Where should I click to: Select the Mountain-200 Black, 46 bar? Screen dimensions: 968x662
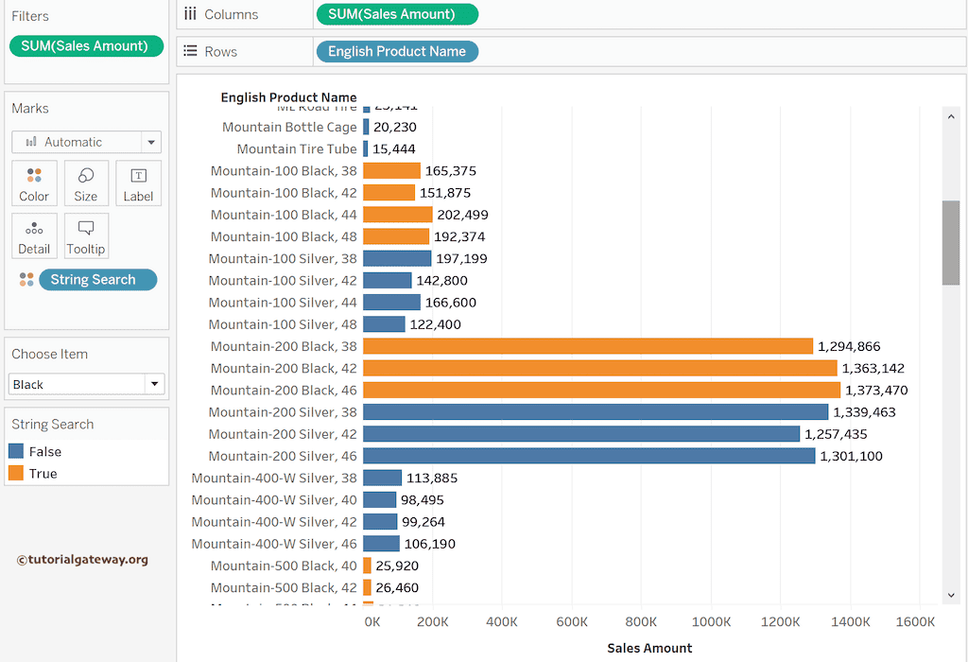(x=601, y=390)
